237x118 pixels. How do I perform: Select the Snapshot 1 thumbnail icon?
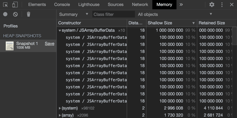point(10,46)
